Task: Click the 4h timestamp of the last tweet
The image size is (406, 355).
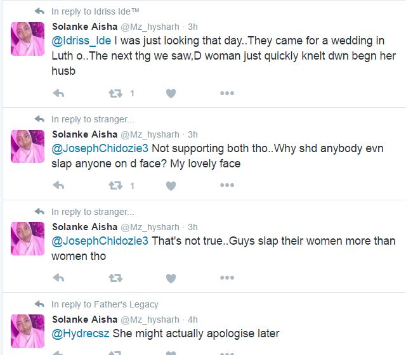Action: point(193,319)
